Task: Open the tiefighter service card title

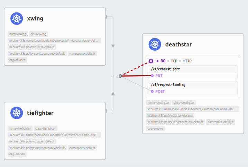Action: click(40, 113)
